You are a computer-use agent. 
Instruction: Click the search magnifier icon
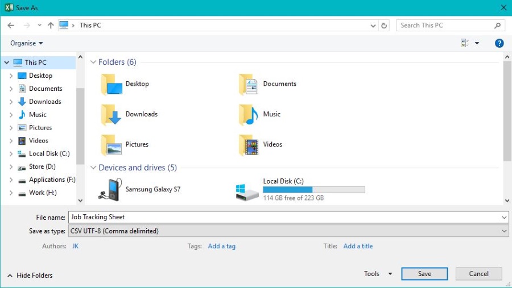click(497, 26)
